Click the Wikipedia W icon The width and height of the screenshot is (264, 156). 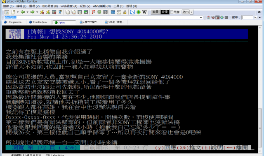144,12
